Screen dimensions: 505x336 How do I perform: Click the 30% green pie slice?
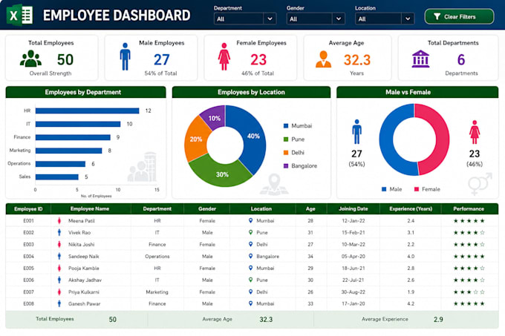pyautogui.click(x=221, y=174)
